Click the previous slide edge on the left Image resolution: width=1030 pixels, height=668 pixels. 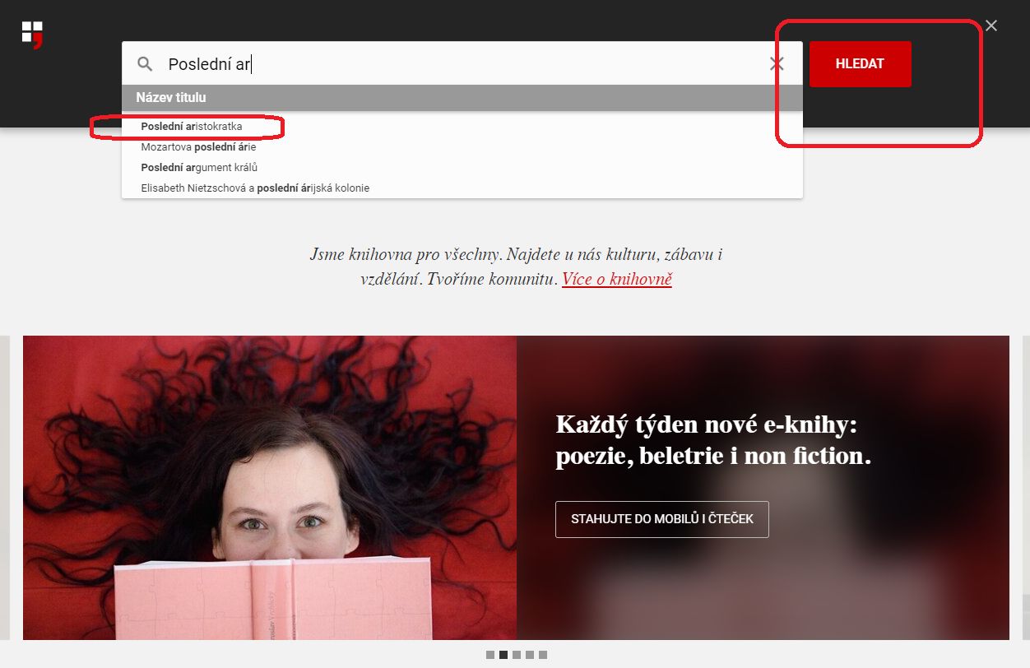[5, 487]
